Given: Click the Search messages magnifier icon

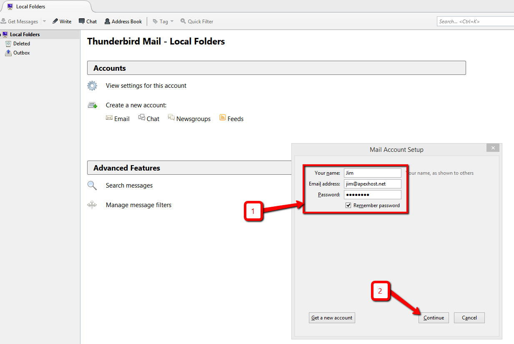Looking at the screenshot, I should [92, 186].
